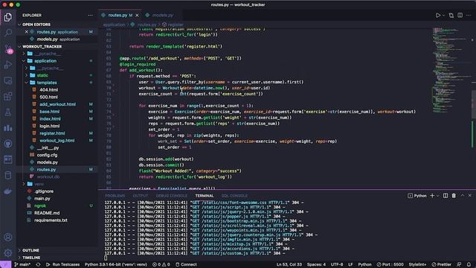Open the bar chart icon in activity bar
Screen dimensions: 476x268
click(8, 128)
